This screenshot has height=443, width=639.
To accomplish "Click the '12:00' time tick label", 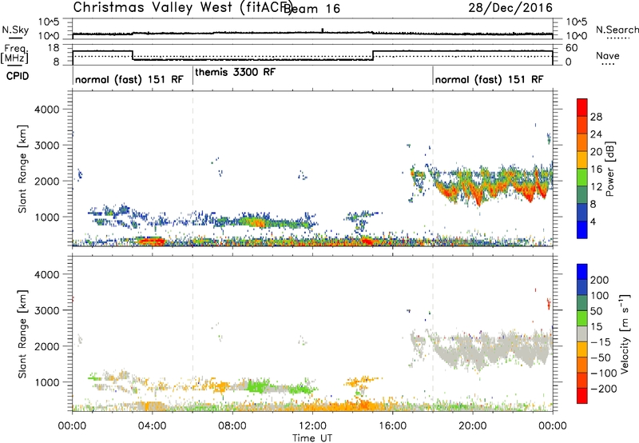I will [312, 426].
